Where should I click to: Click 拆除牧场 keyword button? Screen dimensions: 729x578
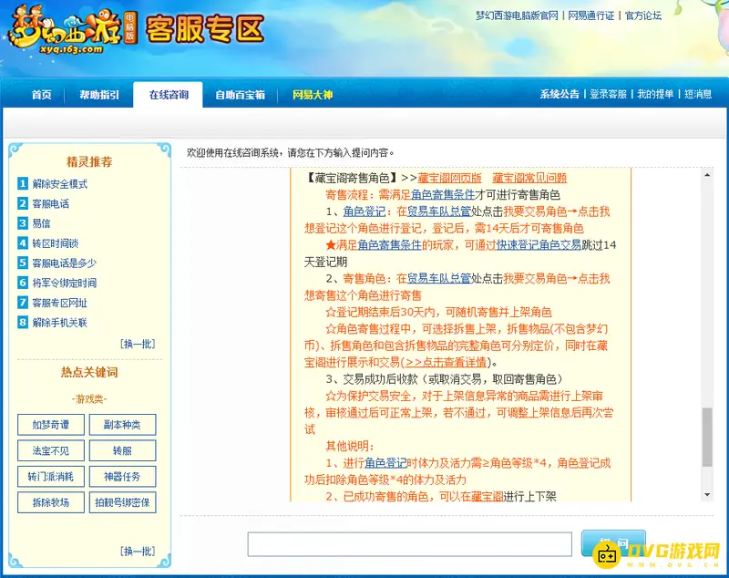[x=51, y=502]
